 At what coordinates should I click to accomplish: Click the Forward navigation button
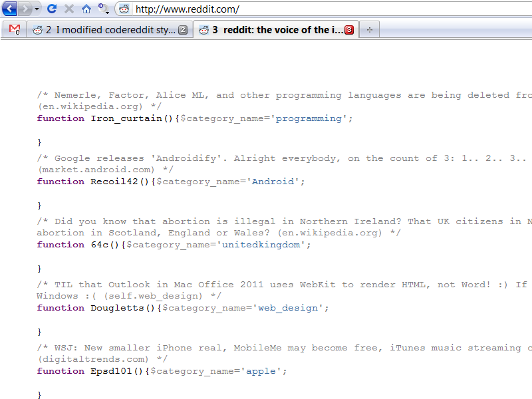(x=25, y=10)
